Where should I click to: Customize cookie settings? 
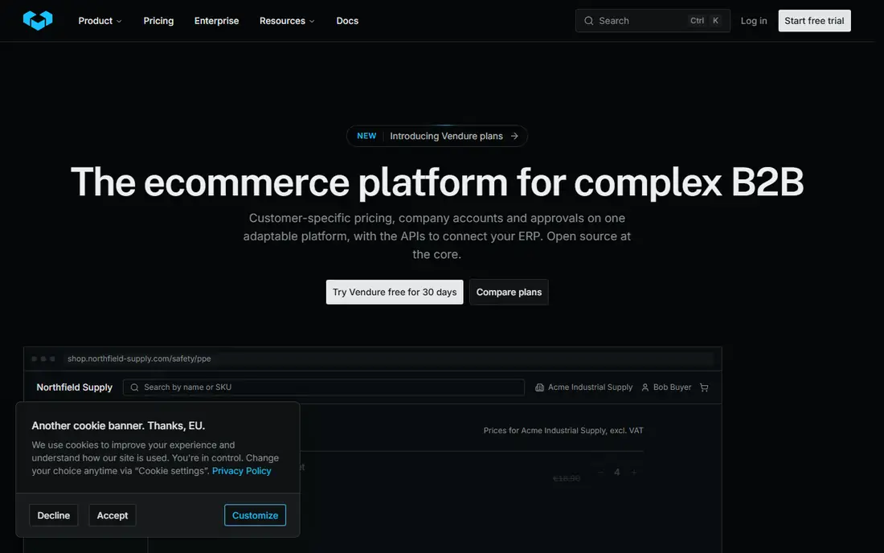(255, 515)
